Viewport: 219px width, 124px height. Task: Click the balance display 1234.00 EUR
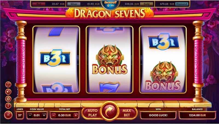(x=197, y=115)
